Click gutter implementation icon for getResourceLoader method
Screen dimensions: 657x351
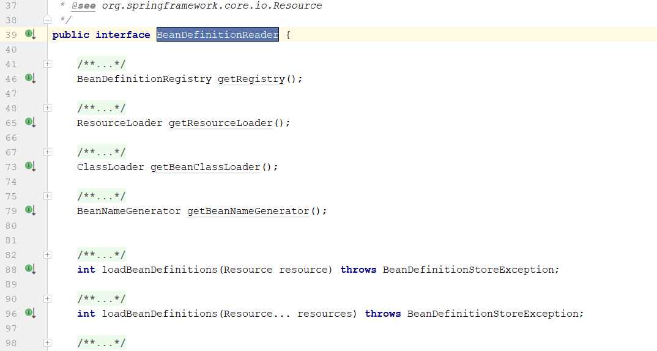click(x=30, y=122)
